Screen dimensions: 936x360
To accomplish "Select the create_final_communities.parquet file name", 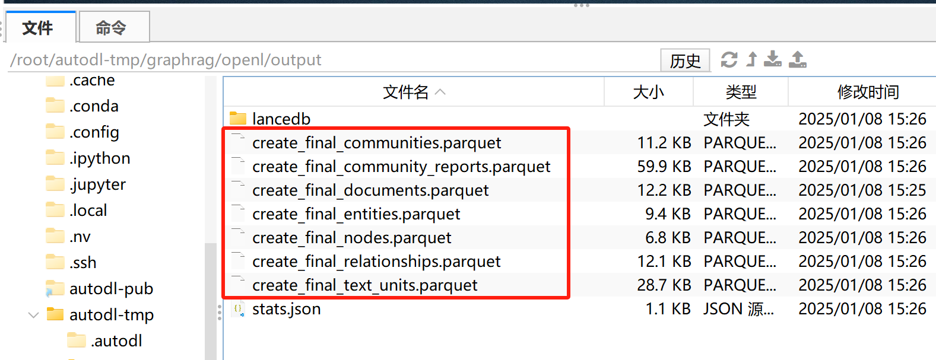I will click(376, 143).
